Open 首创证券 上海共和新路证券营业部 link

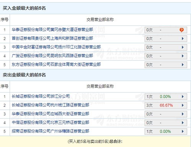[x=52, y=38]
